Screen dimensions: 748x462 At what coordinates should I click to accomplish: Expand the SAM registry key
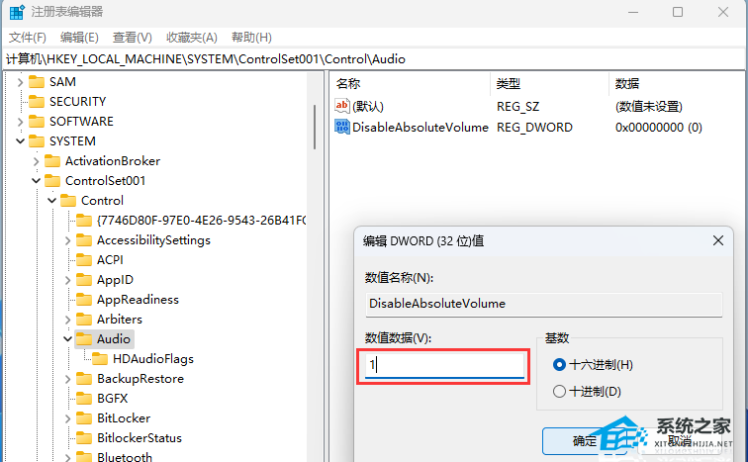click(20, 82)
